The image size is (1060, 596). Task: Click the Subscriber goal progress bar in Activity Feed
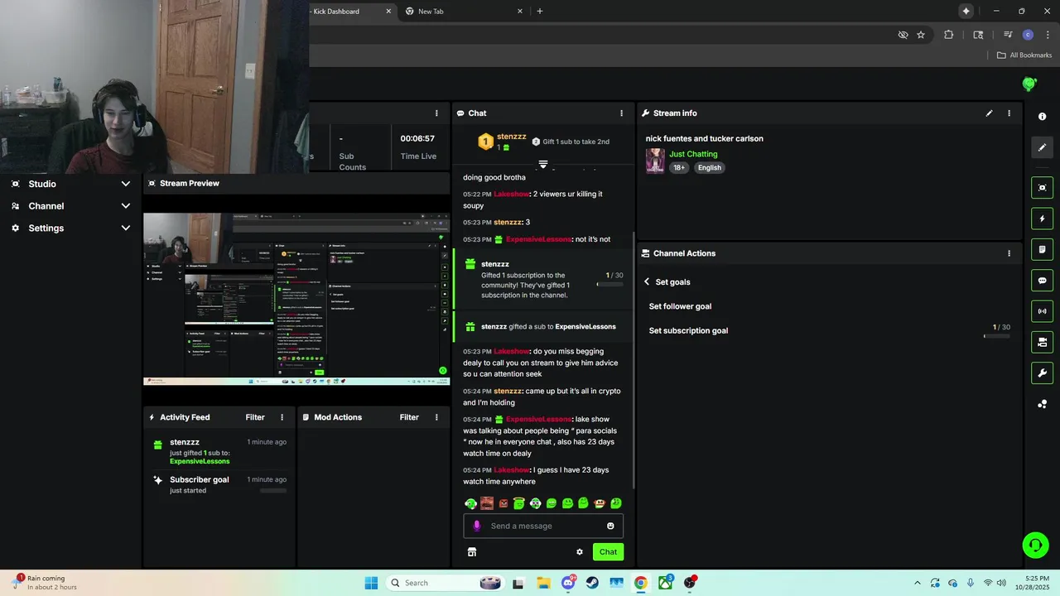point(273,490)
